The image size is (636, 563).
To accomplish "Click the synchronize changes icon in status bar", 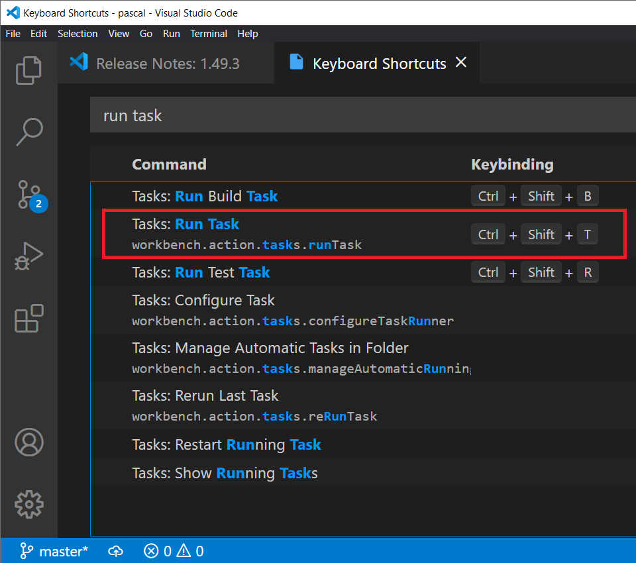I will [x=115, y=550].
